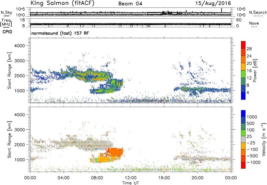267x185 pixels.
Task: Click 'Slant Range [km]' label of power panel
Action: pyautogui.click(x=9, y=70)
